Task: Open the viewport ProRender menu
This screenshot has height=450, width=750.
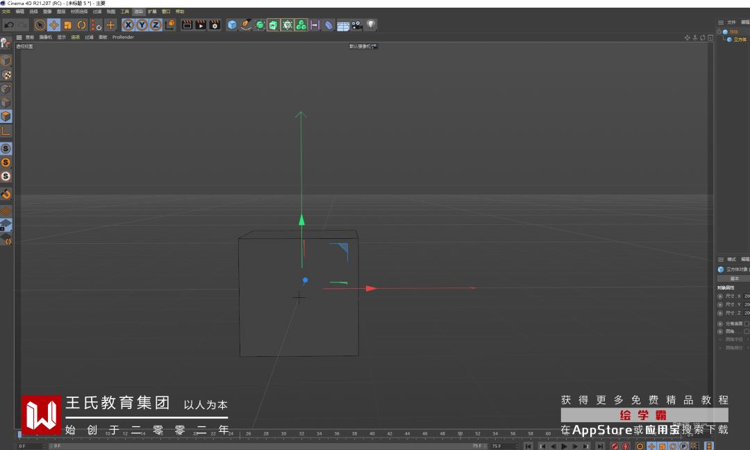Action: click(x=123, y=37)
